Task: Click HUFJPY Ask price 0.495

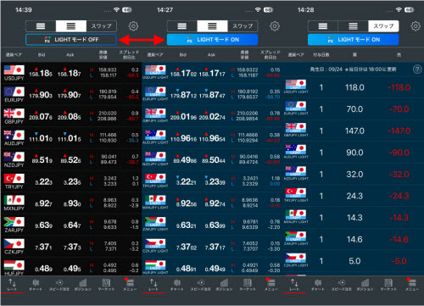Action: pos(72,269)
